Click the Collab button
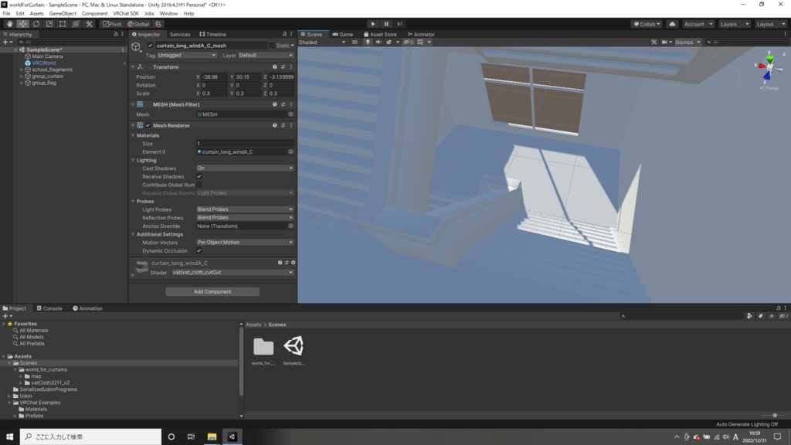 647,24
